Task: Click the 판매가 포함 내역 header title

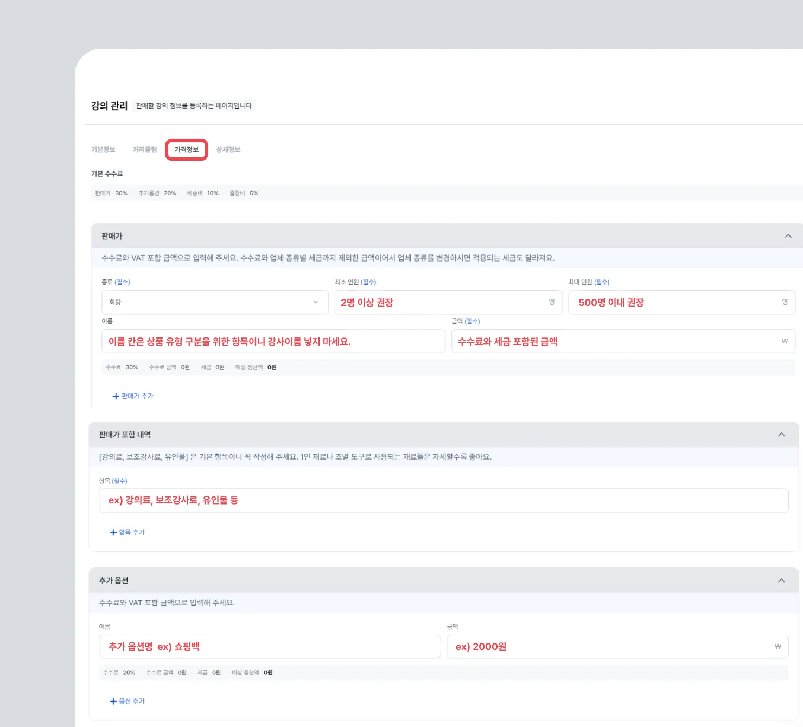Action: (125, 435)
